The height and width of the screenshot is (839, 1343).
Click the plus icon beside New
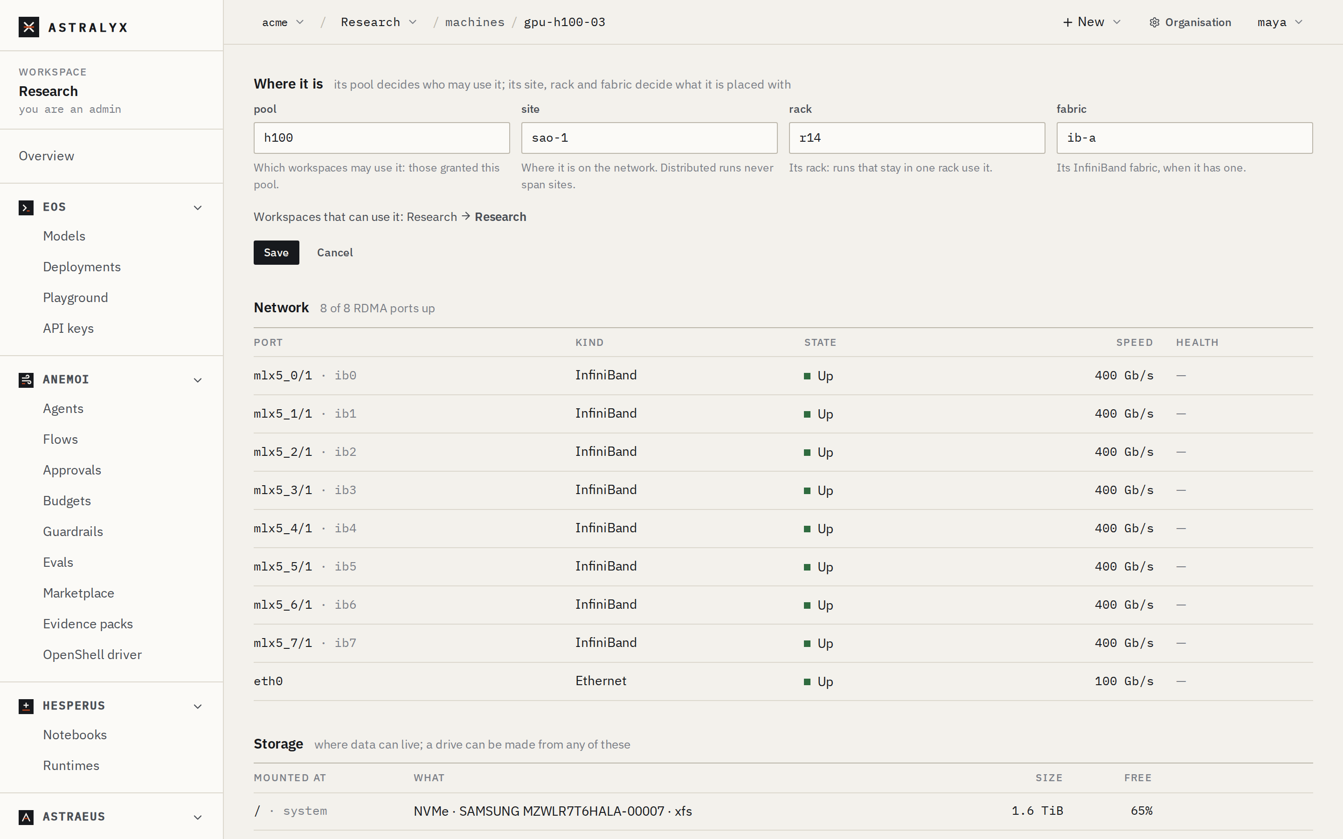tap(1067, 22)
